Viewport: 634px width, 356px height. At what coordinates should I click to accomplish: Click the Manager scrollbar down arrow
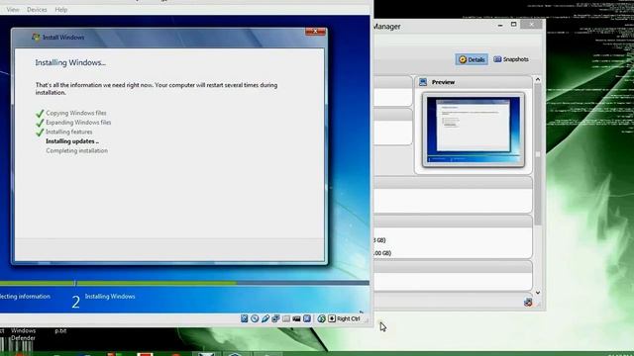pos(538,293)
